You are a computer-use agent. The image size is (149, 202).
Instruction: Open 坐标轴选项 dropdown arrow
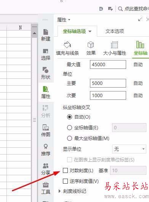tap(90, 31)
